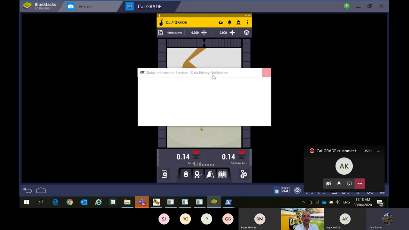Tap the Android home button

41,190
